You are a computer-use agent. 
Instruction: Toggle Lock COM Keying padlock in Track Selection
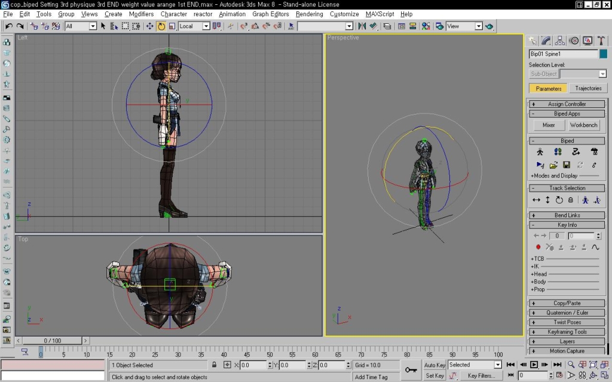(x=570, y=200)
